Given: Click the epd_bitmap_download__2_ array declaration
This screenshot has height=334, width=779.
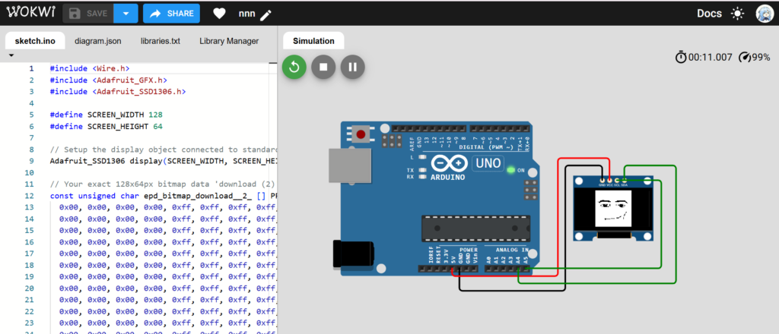Looking at the screenshot, I should (x=164, y=196).
